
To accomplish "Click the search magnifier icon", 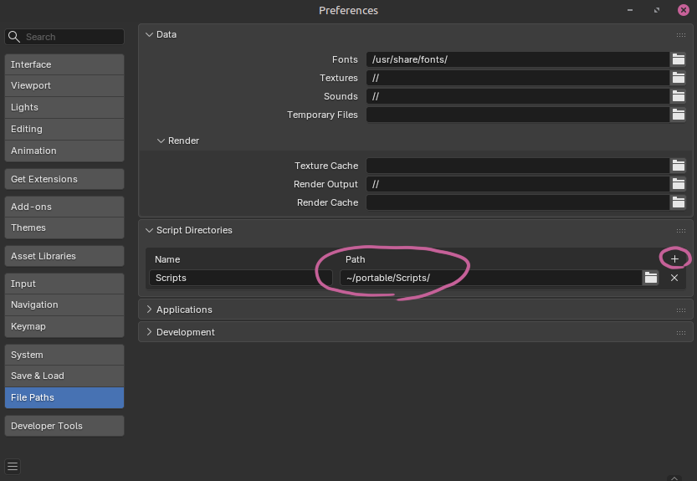I will (14, 37).
